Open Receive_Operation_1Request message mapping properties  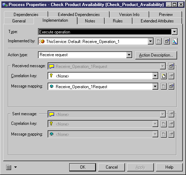click(x=171, y=86)
